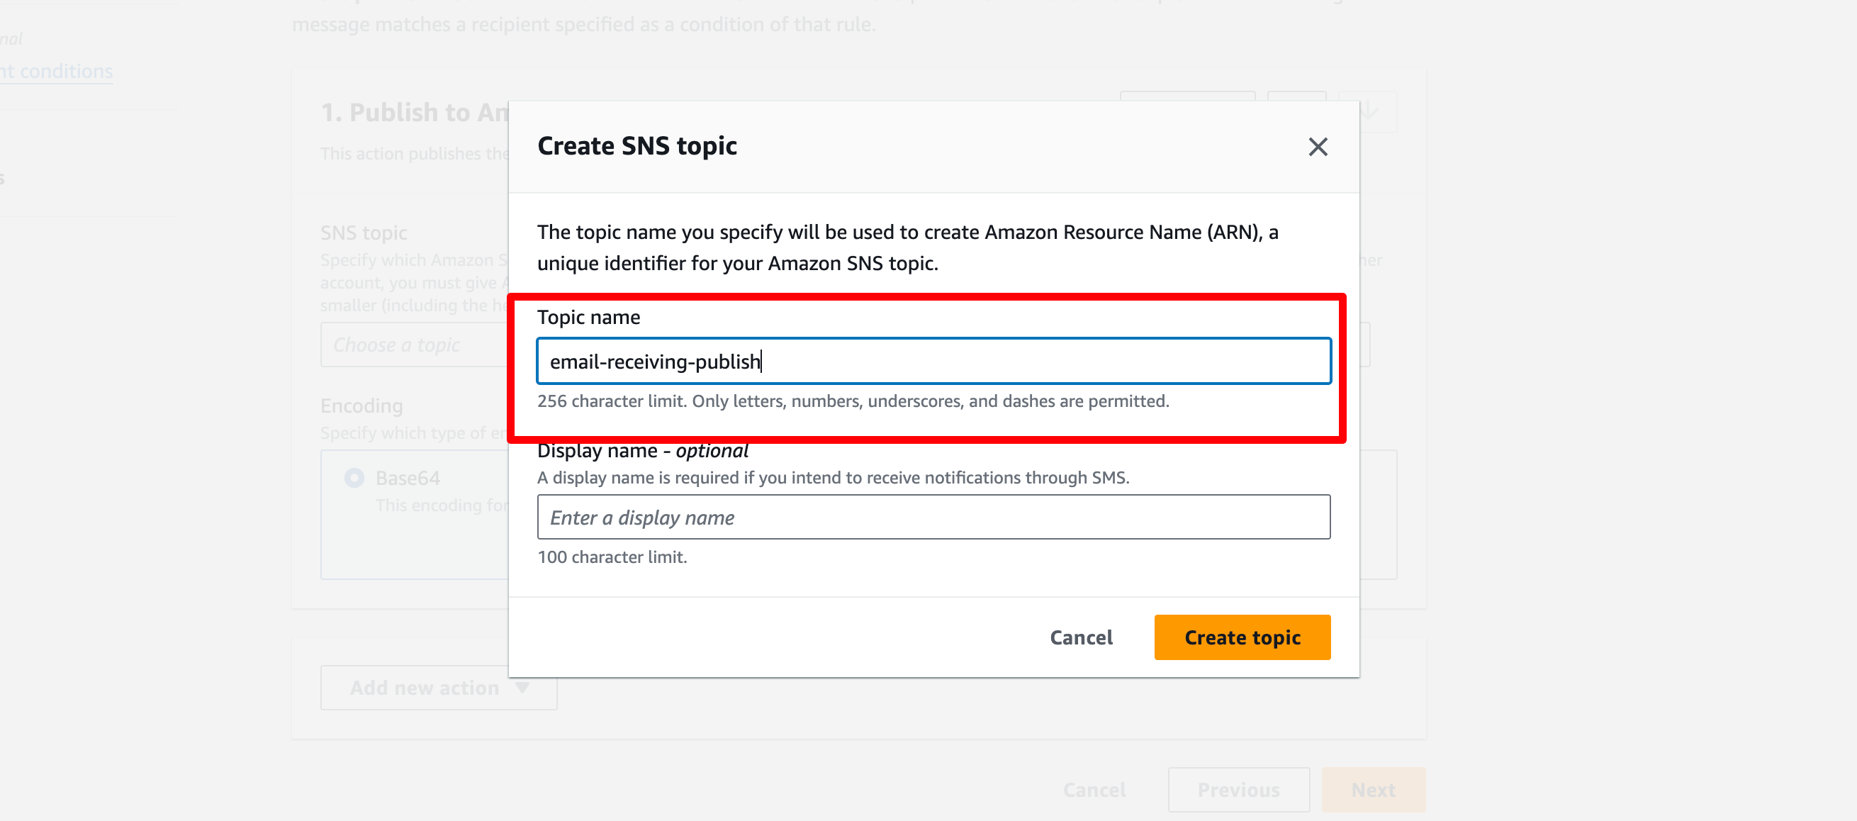Click the page-level Cancel button
This screenshot has width=1857, height=821.
1094,789
